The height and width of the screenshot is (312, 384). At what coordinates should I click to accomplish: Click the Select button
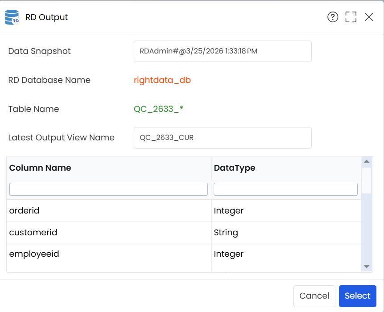(x=358, y=296)
